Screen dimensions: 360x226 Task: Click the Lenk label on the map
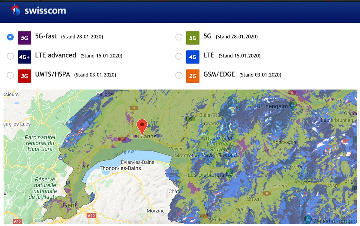pyautogui.click(x=267, y=150)
